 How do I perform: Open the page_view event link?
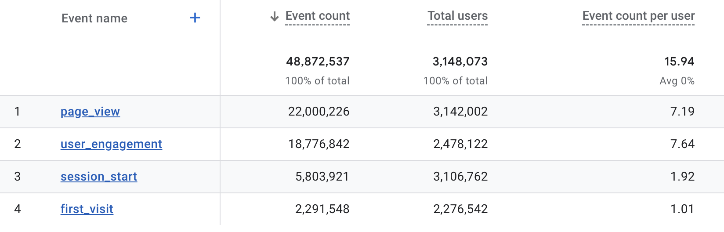(x=90, y=112)
